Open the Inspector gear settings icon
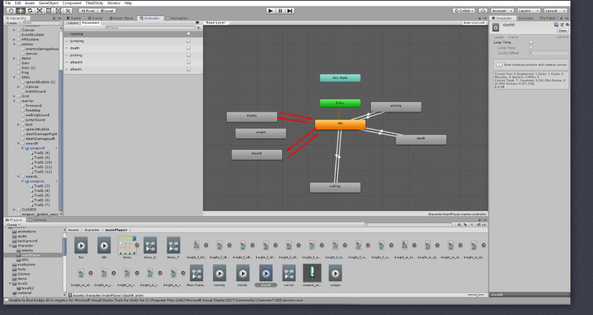Image resolution: width=593 pixels, height=315 pixels. point(567,24)
